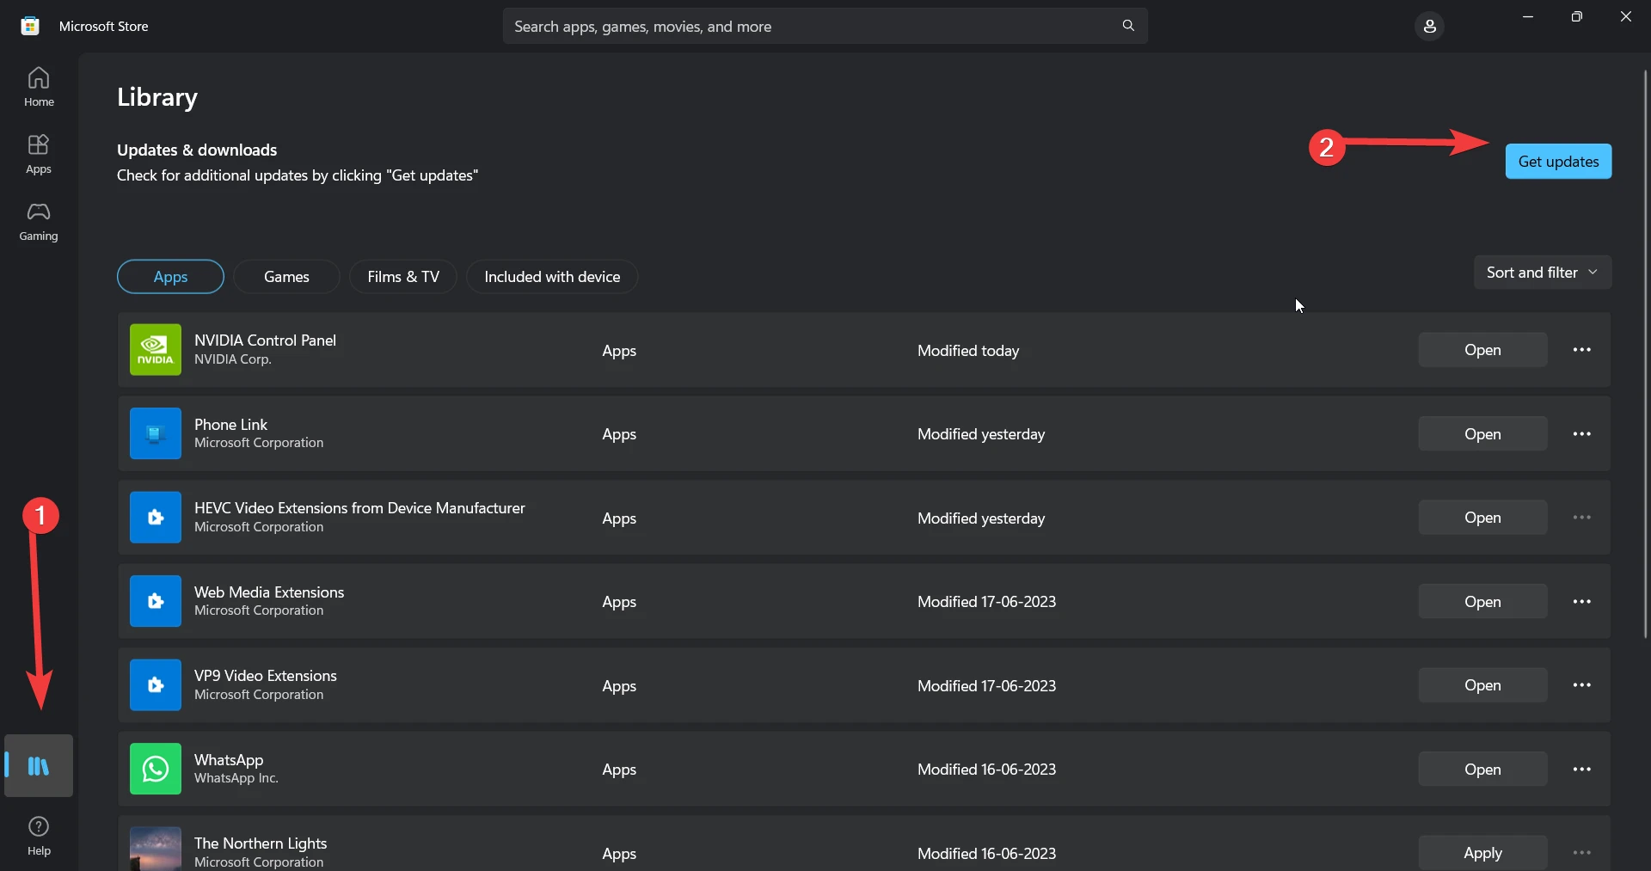Click the Phone Link app icon
Screen dimensions: 1651x871
click(156, 433)
